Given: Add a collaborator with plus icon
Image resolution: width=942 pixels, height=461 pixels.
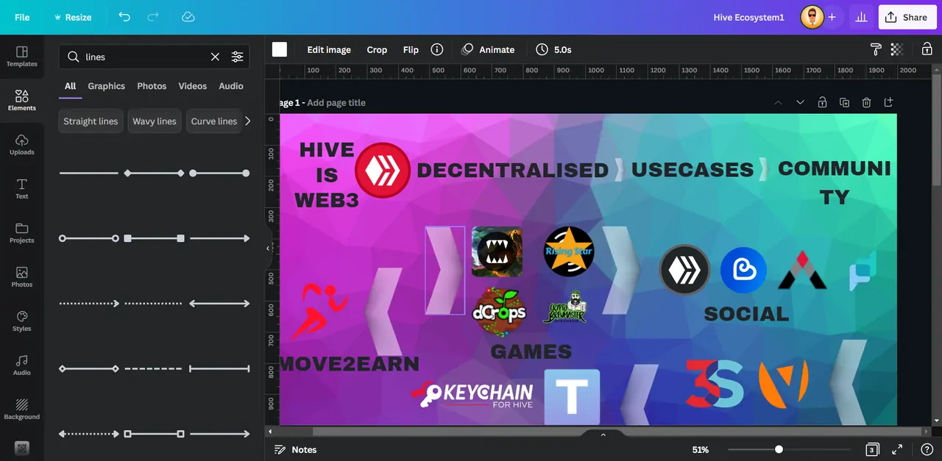Looking at the screenshot, I should coord(832,17).
